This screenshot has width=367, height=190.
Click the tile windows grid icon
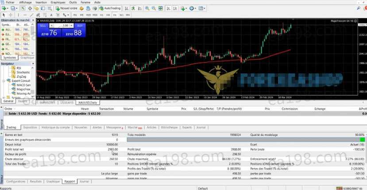tap(159, 8)
